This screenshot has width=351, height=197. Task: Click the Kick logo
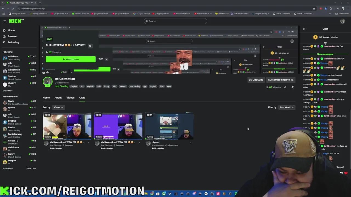(x=16, y=21)
